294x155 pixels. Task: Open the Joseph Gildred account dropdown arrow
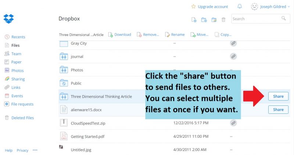[x=289, y=7]
